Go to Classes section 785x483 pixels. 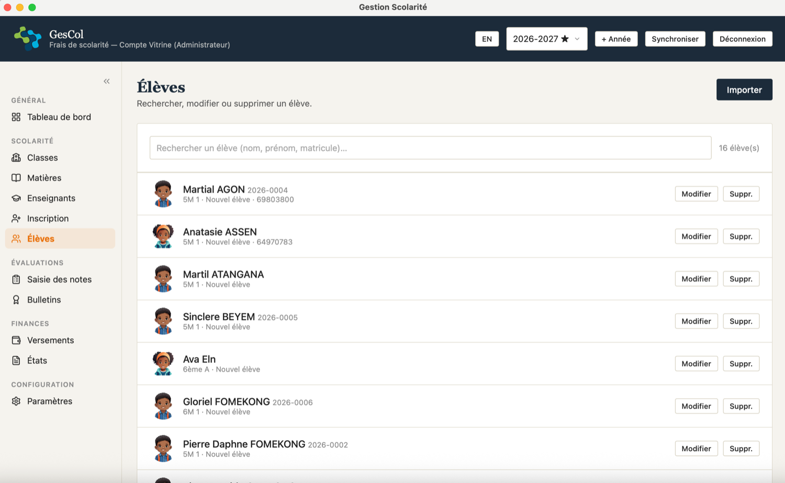pos(60,158)
